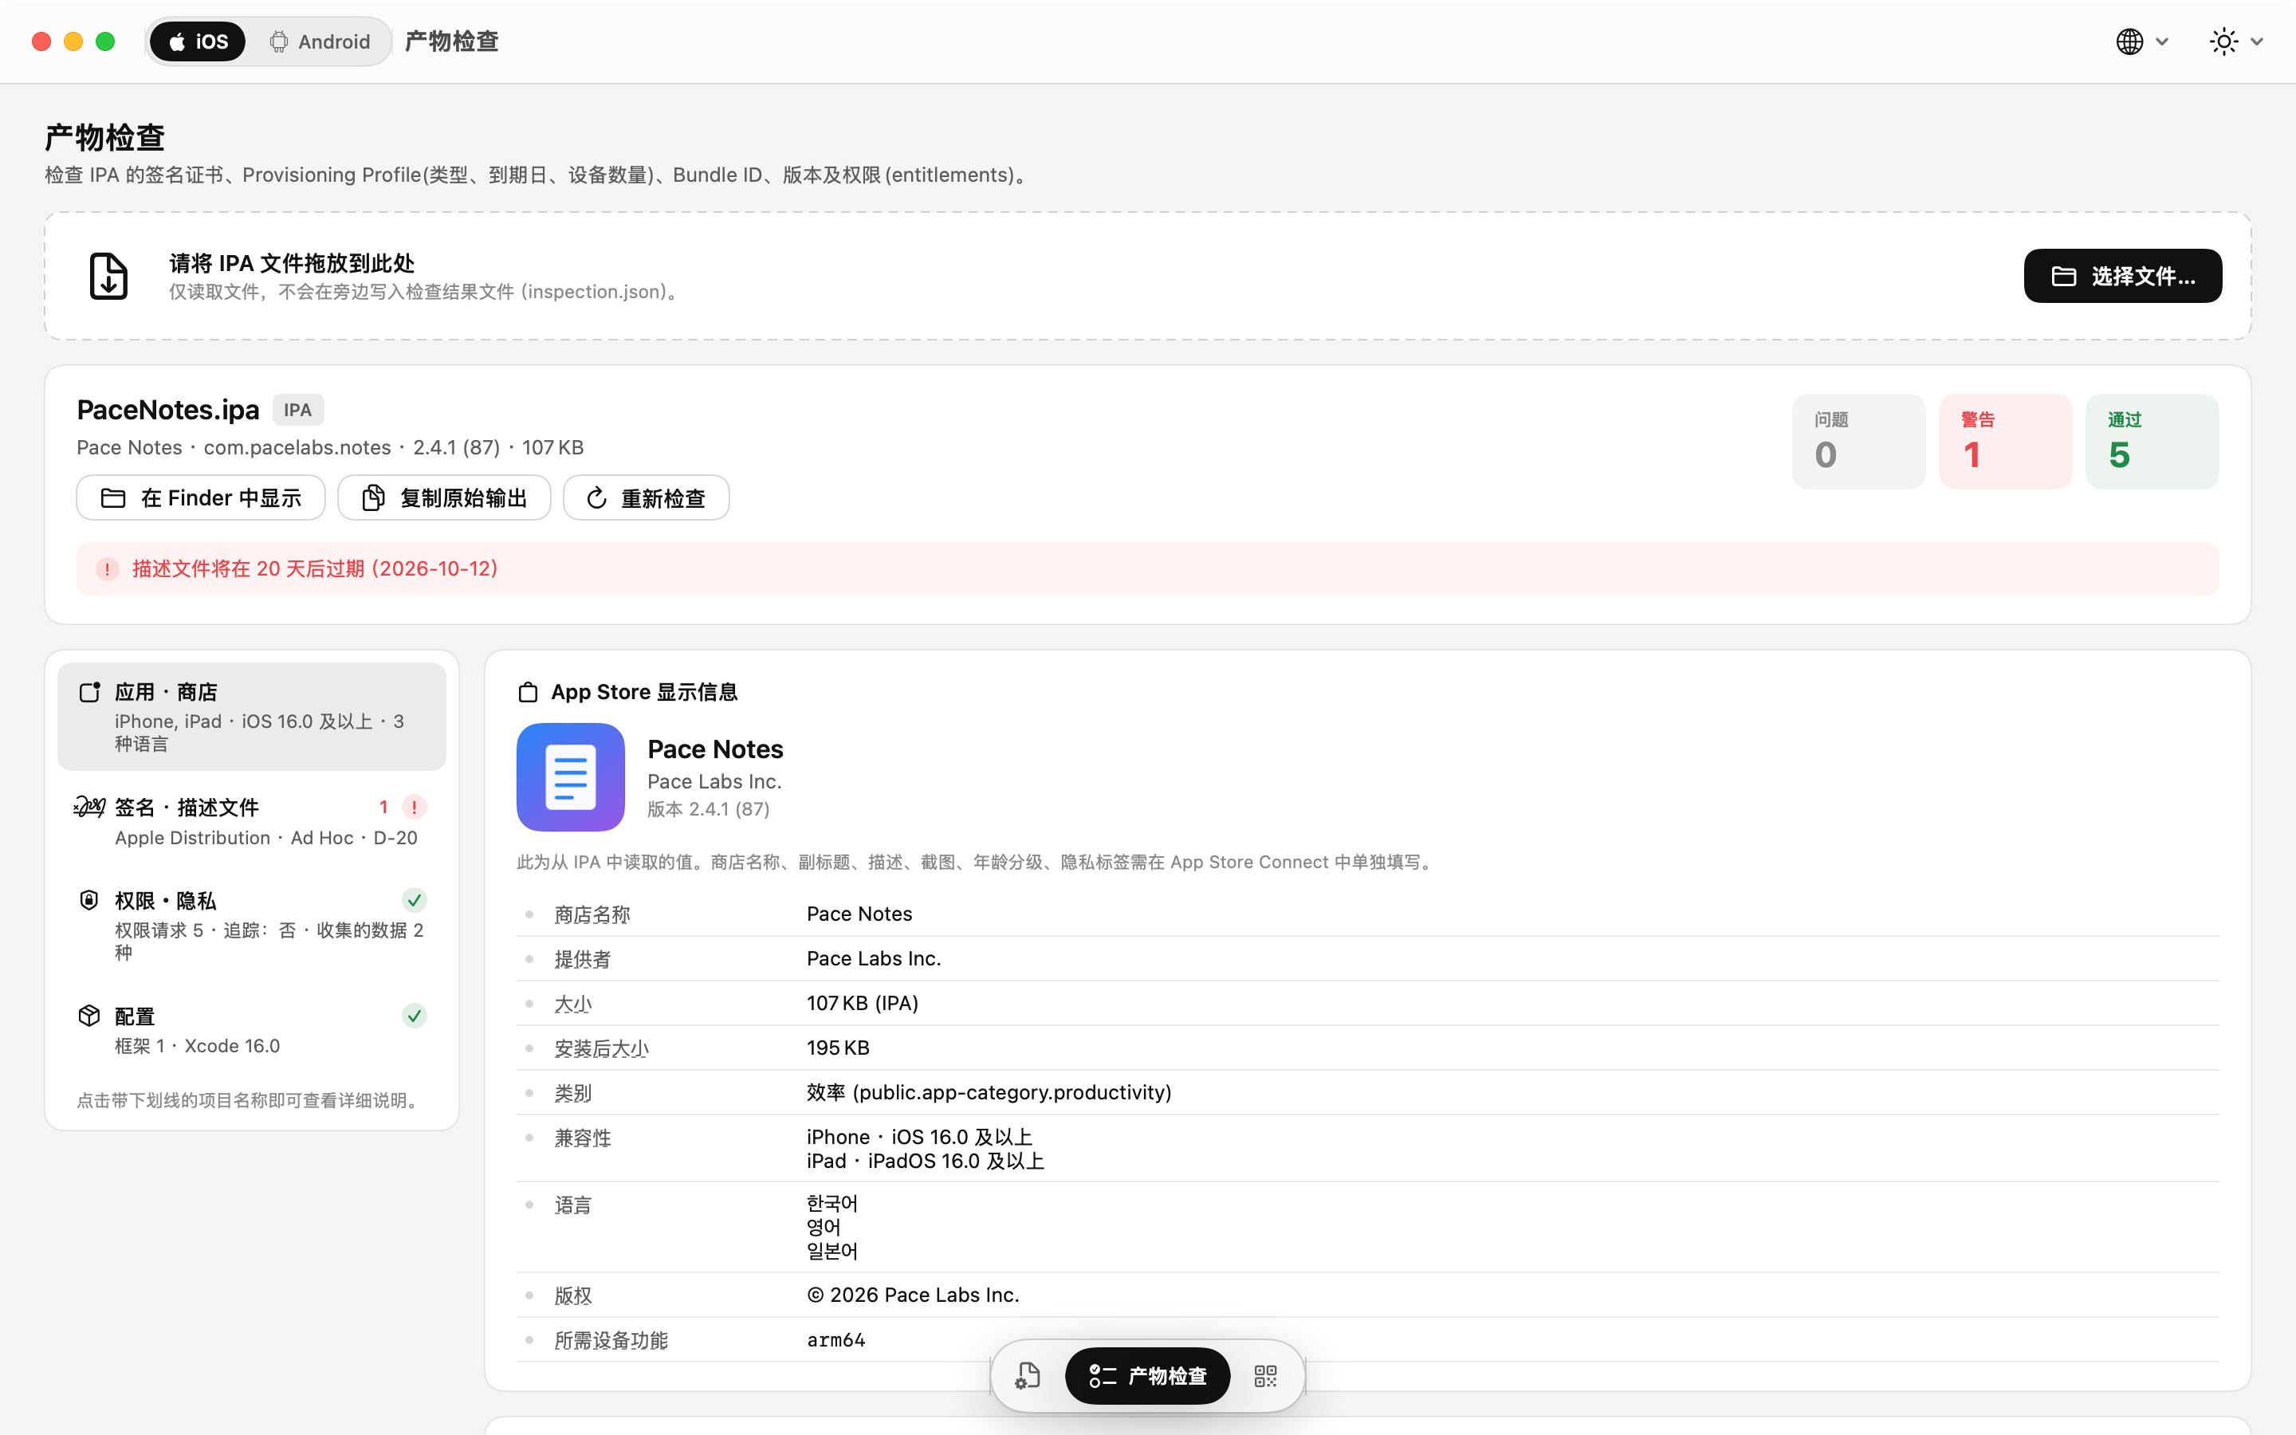Click the com.pacelabs.notes bundle summary line
The width and height of the screenshot is (2296, 1435).
[330, 447]
